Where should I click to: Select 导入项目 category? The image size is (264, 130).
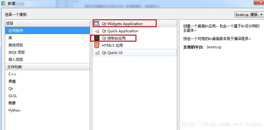click(47, 60)
